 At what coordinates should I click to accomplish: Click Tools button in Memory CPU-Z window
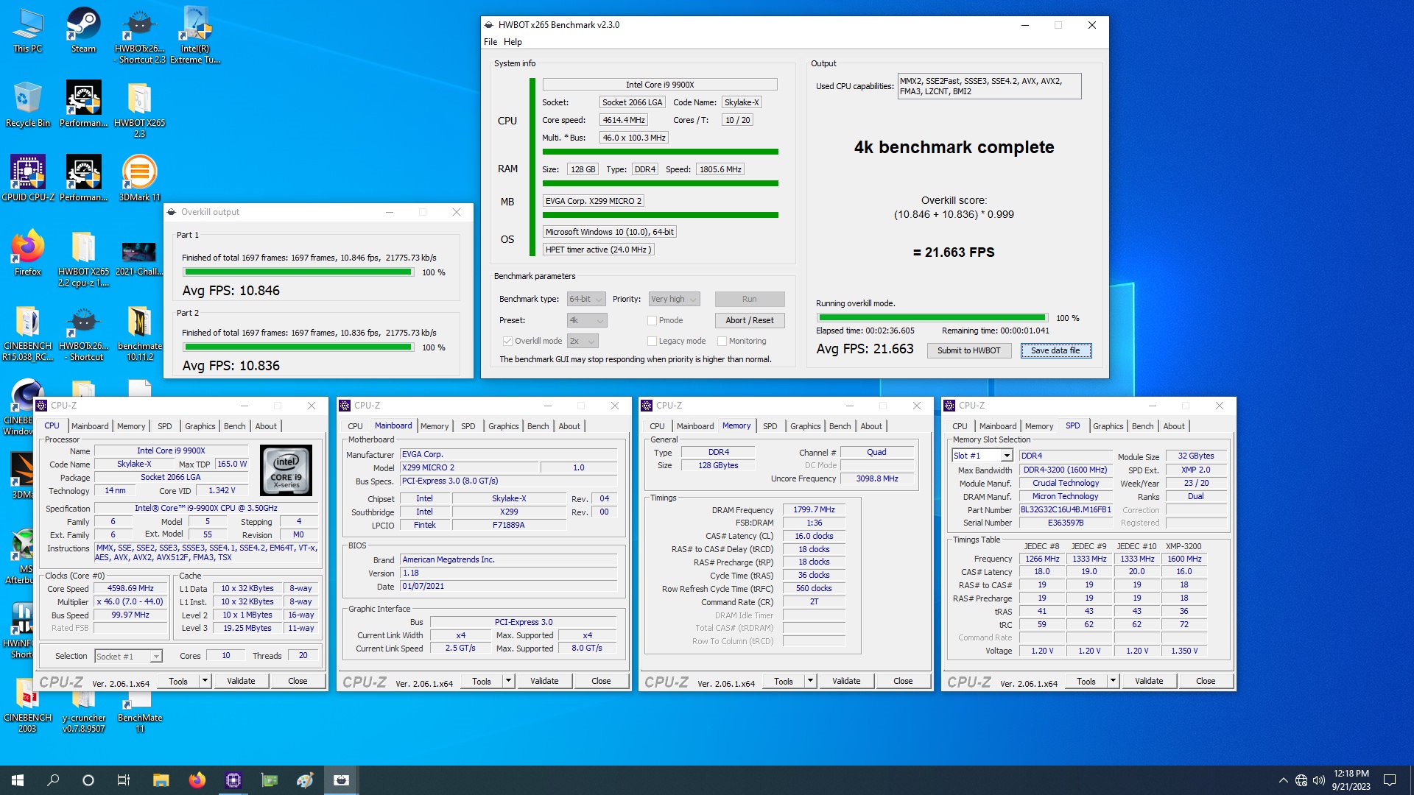(784, 681)
